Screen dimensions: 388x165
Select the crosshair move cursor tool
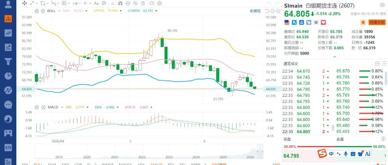click(24, 3)
